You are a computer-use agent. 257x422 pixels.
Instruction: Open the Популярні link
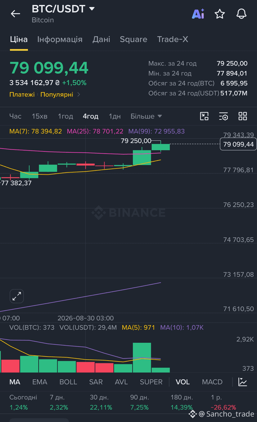point(57,94)
